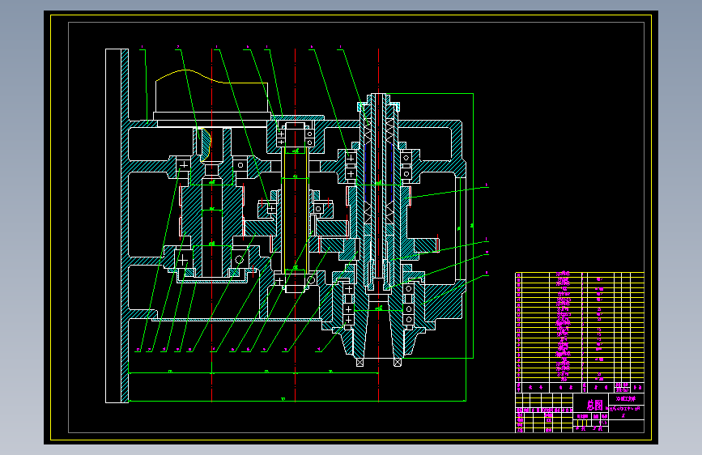
Task: Click the circle-marked bearing beside lower left shaft
Action: pyautogui.click(x=240, y=260)
